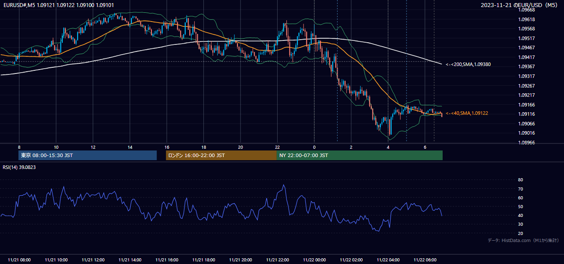Click RSI scale value 80
564x264 pixels.
520,180
